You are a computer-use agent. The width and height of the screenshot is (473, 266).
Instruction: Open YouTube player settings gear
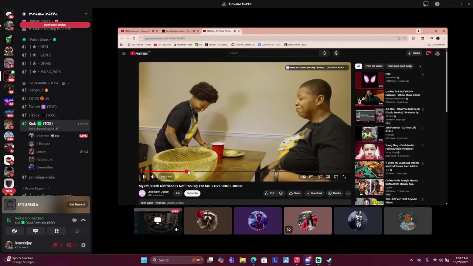pyautogui.click(x=320, y=177)
